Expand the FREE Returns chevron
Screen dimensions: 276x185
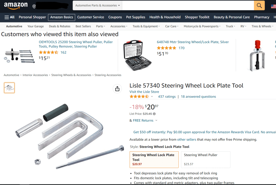point(156,121)
